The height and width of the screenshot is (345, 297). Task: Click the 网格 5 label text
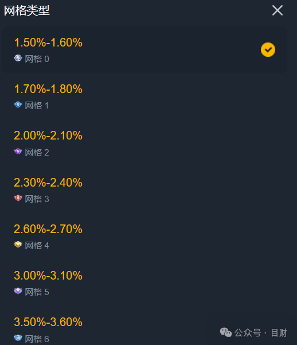(37, 292)
